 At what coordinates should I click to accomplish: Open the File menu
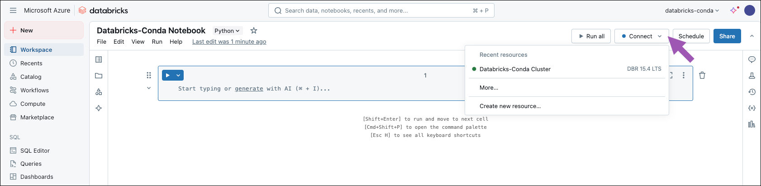coord(102,41)
